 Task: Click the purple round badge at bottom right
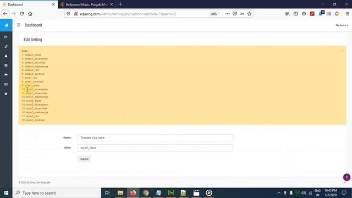346,177
